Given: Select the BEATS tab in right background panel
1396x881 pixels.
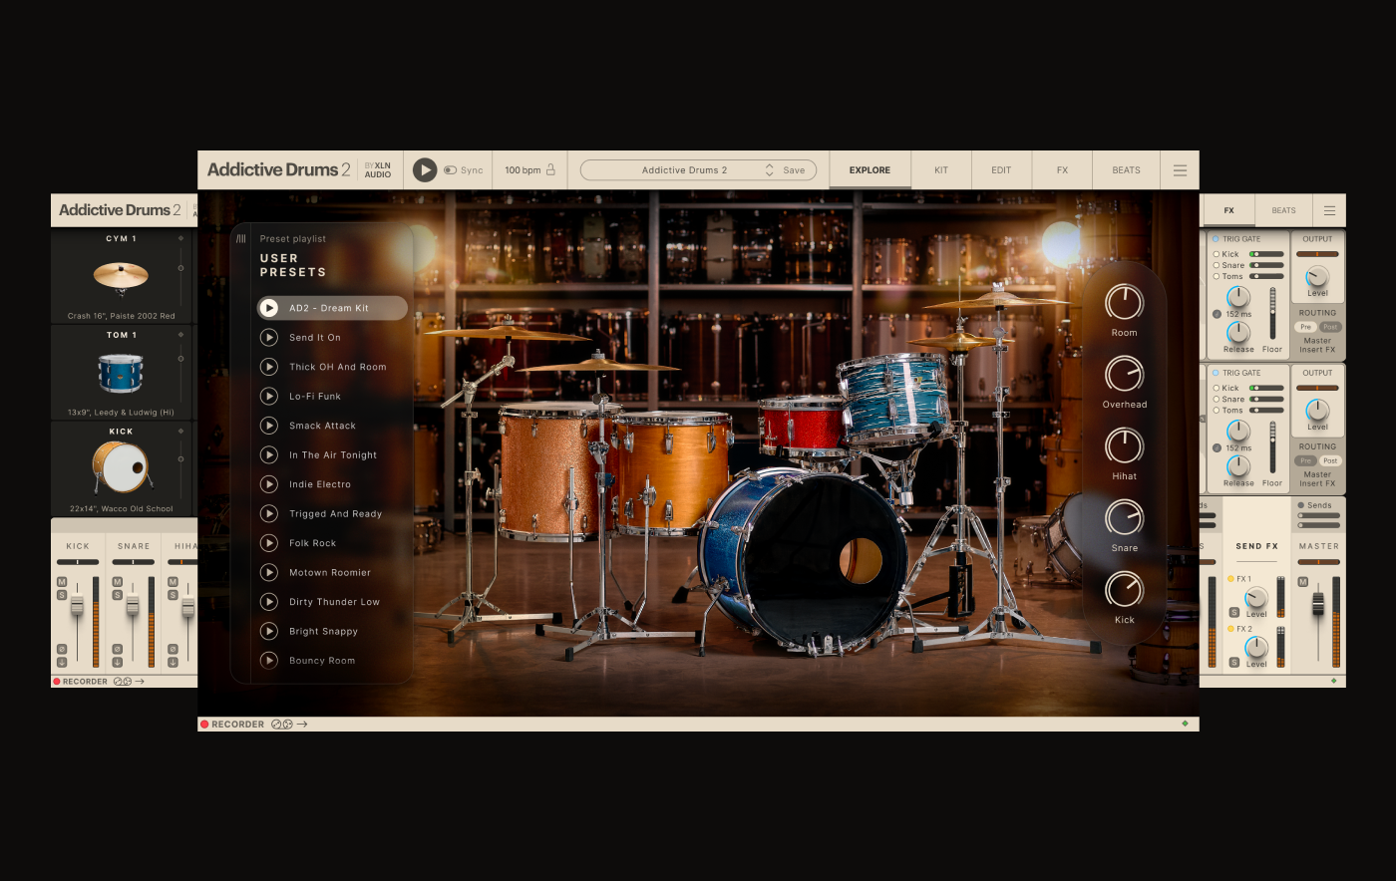Looking at the screenshot, I should 1283,210.
